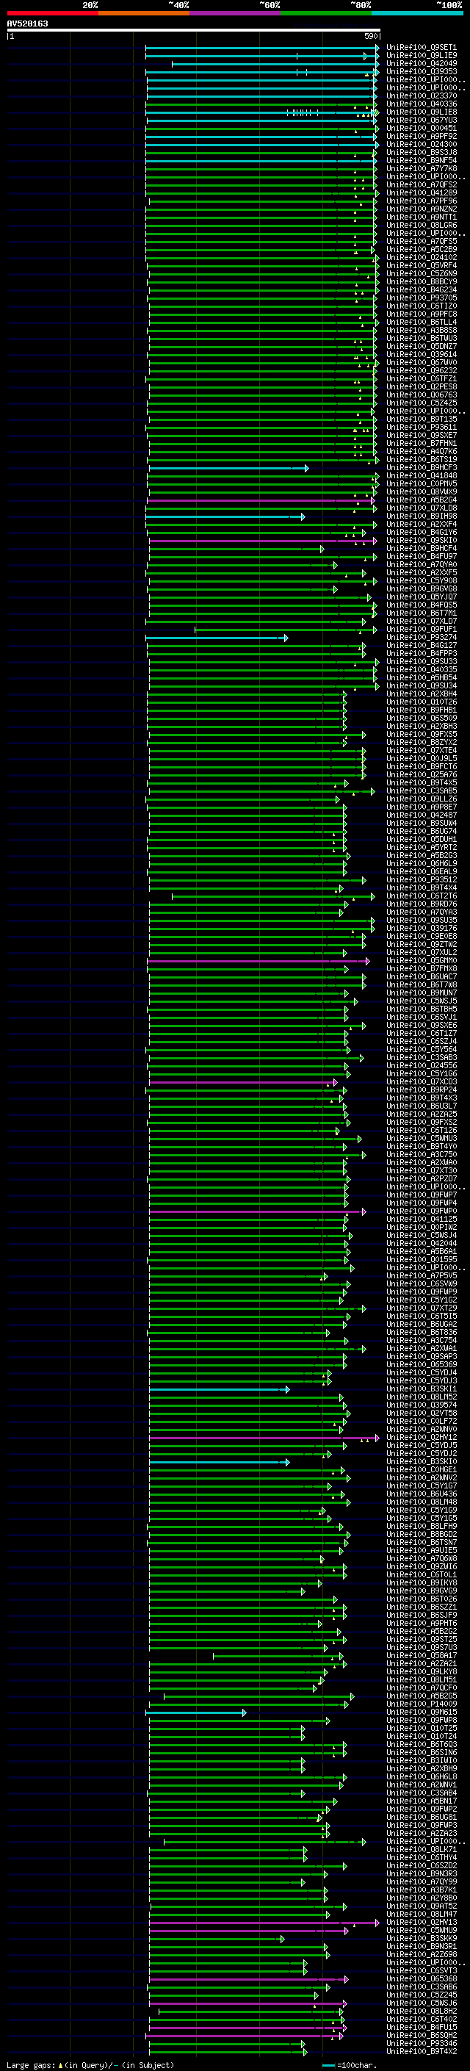Select hit label UniRef100_Q41848
This screenshot has height=2071, width=470.
421,475
